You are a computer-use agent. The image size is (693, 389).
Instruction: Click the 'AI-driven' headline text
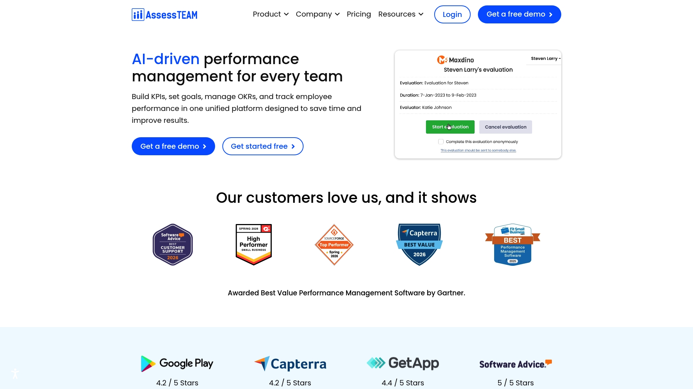166,59
